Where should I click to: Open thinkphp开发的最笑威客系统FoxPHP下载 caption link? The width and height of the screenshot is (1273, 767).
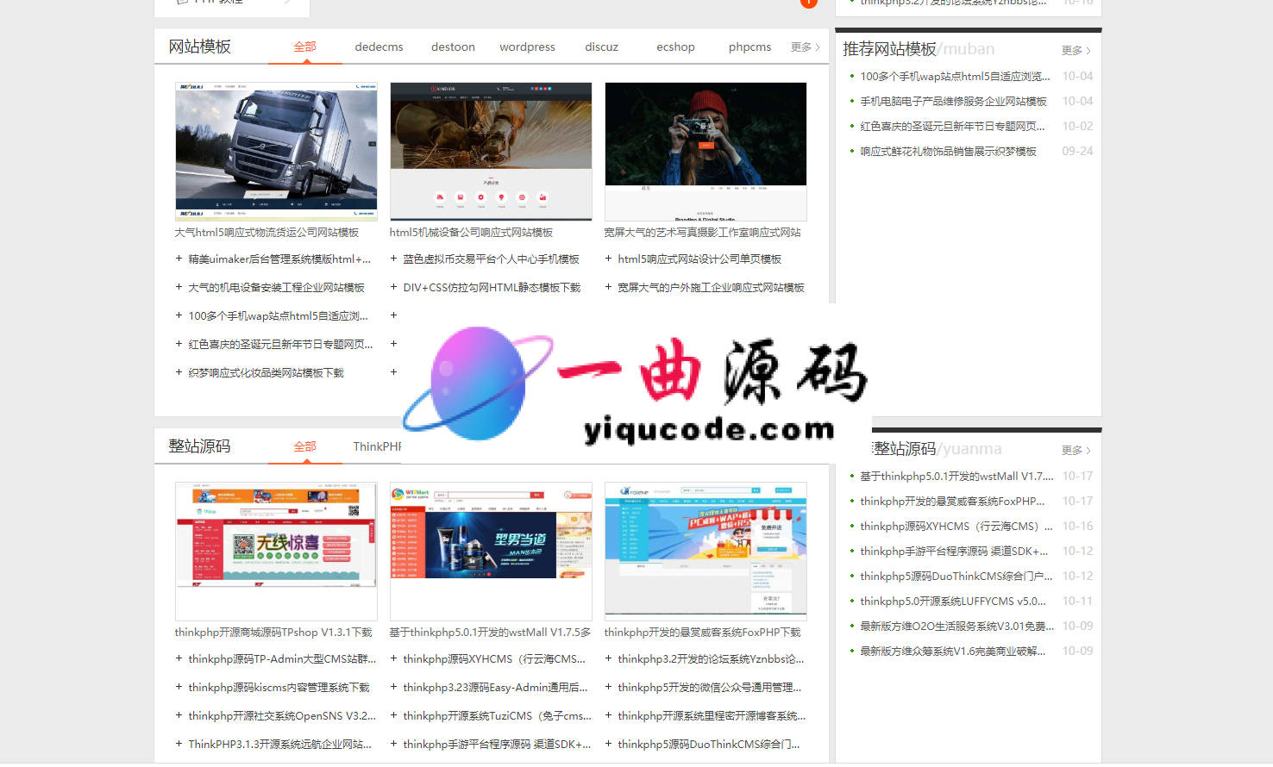(x=702, y=632)
